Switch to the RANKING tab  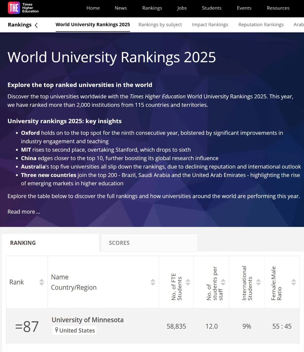pyautogui.click(x=51, y=243)
